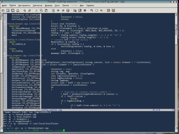Click the Redo arrow icon

(29, 10)
